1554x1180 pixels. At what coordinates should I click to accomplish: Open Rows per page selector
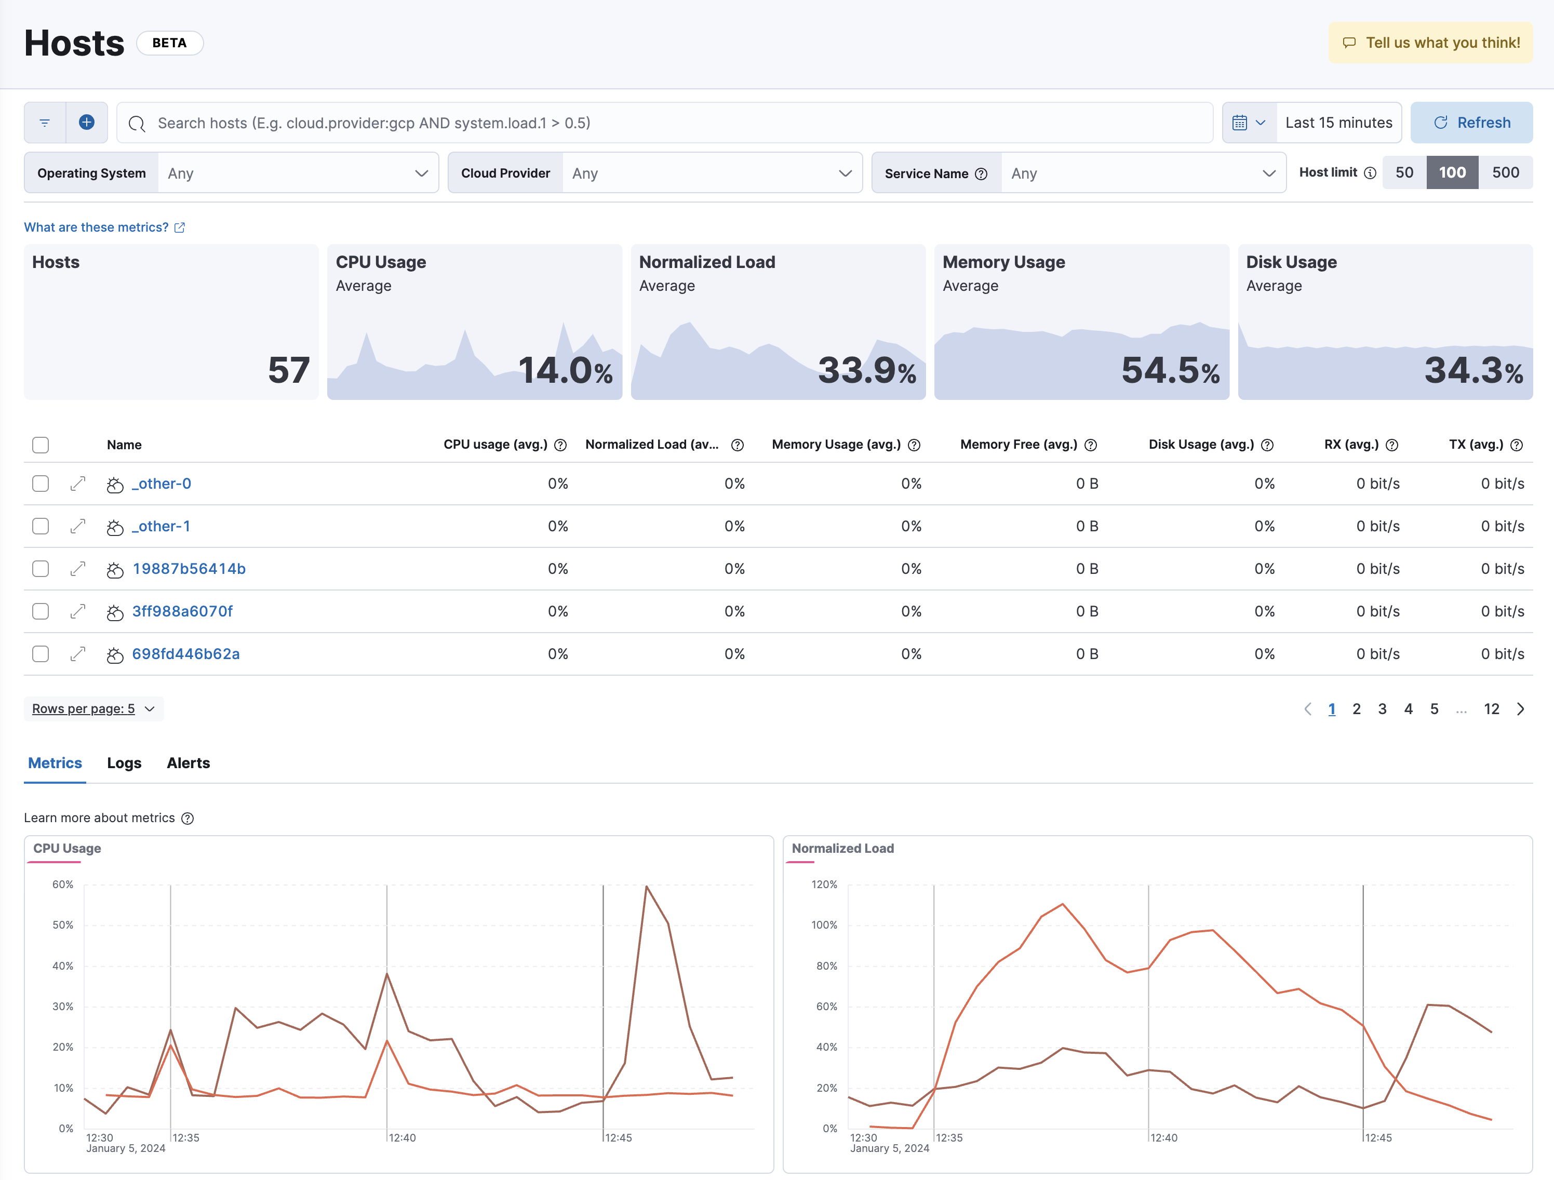click(93, 709)
